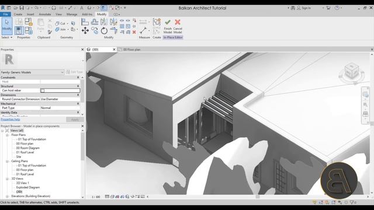This screenshot has height=210, width=374.
Task: Click the Aligned Dimension icon
Action: click(143, 31)
